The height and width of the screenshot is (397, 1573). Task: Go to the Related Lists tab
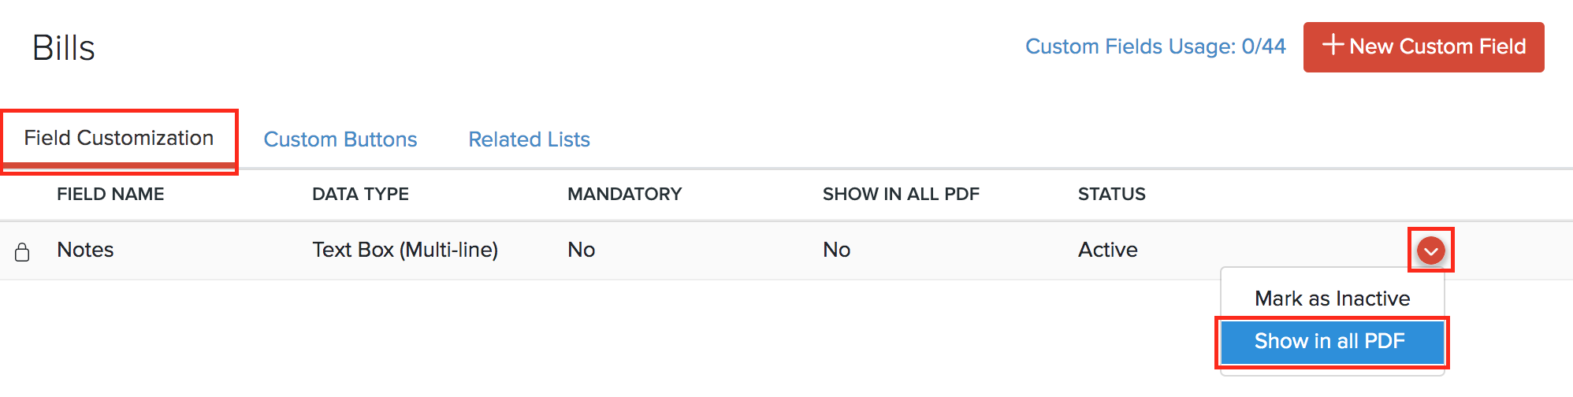(529, 139)
